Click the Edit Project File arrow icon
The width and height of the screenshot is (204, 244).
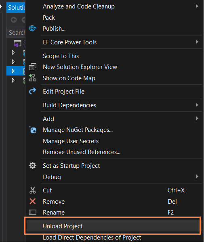point(33,91)
